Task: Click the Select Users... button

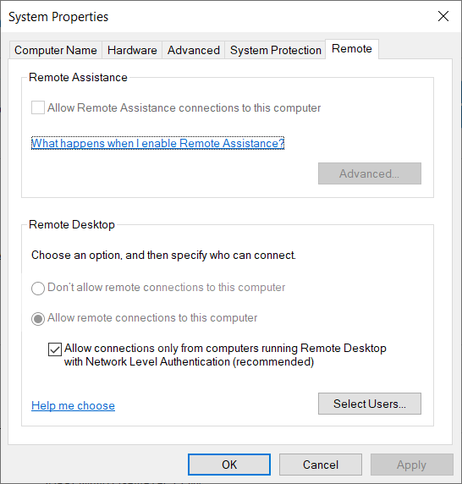Action: 370,404
